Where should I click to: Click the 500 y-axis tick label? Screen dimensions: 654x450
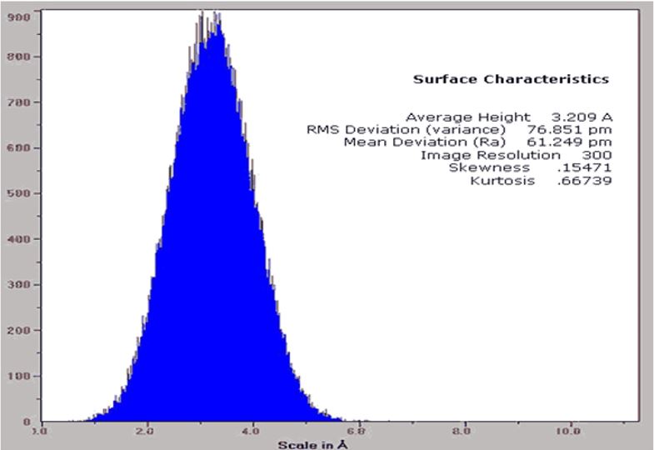(x=19, y=193)
